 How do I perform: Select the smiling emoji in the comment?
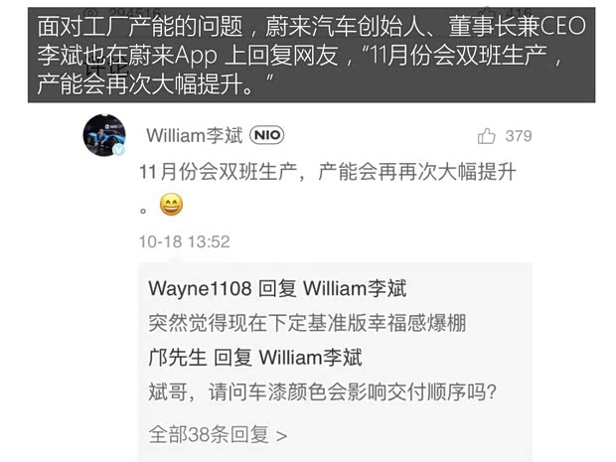[x=171, y=205]
